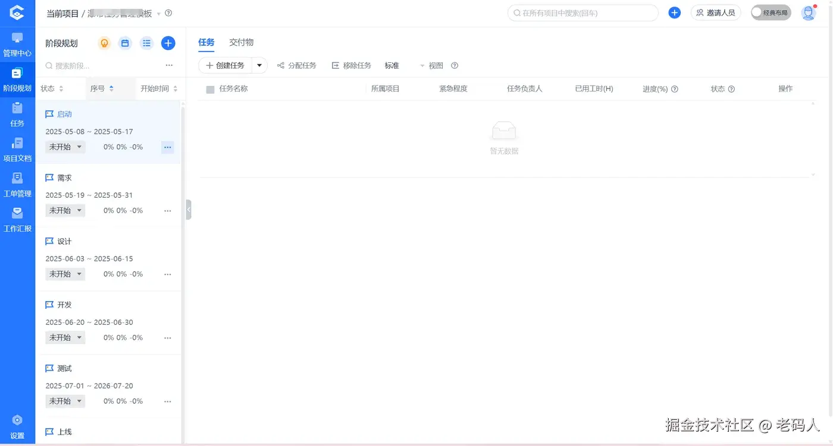Click the 已用工时(H) column header
This screenshot has width=833, height=446.
[594, 89]
